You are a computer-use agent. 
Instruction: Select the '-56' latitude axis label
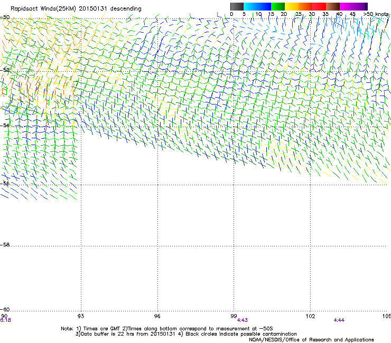[5, 183]
